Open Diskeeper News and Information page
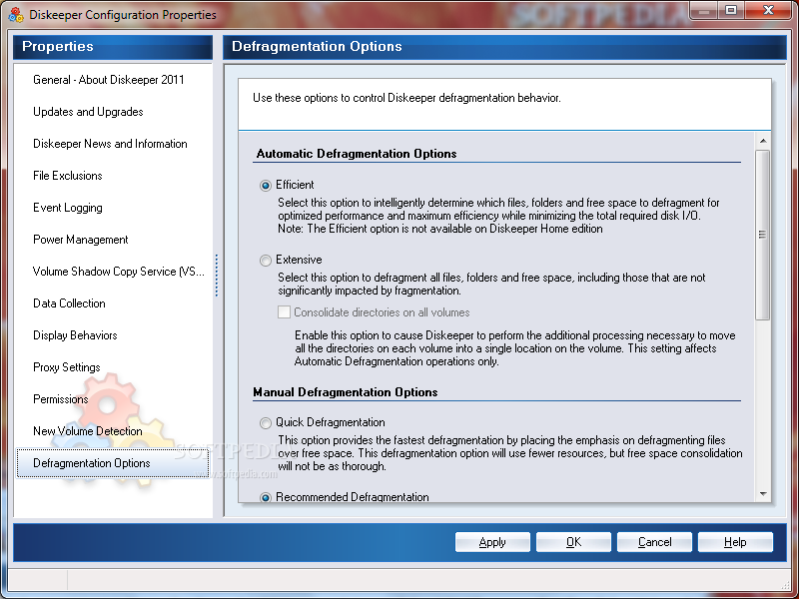This screenshot has height=599, width=799. point(110,144)
